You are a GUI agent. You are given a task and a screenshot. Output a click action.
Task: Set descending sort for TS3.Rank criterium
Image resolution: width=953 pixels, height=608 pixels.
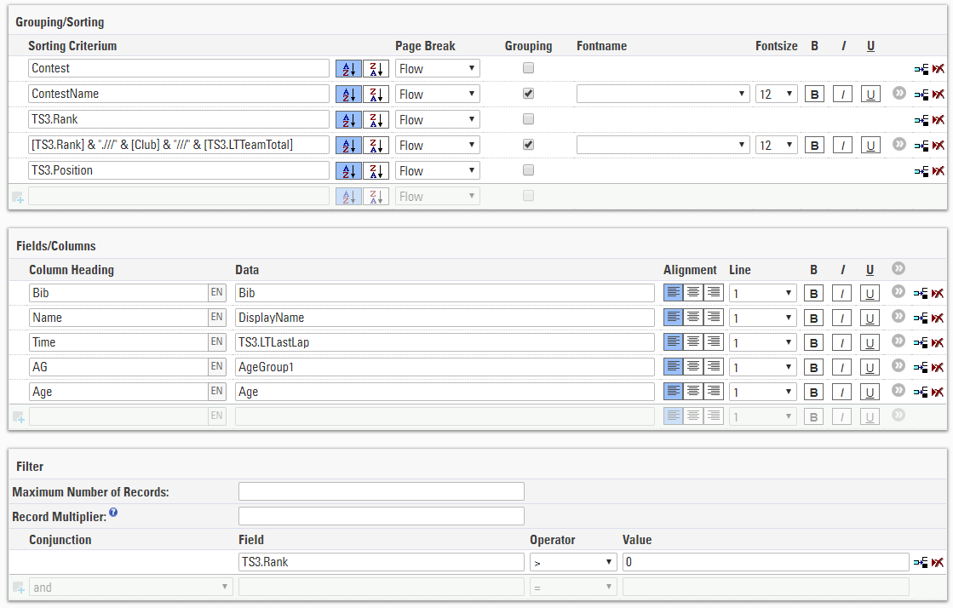pyautogui.click(x=376, y=120)
